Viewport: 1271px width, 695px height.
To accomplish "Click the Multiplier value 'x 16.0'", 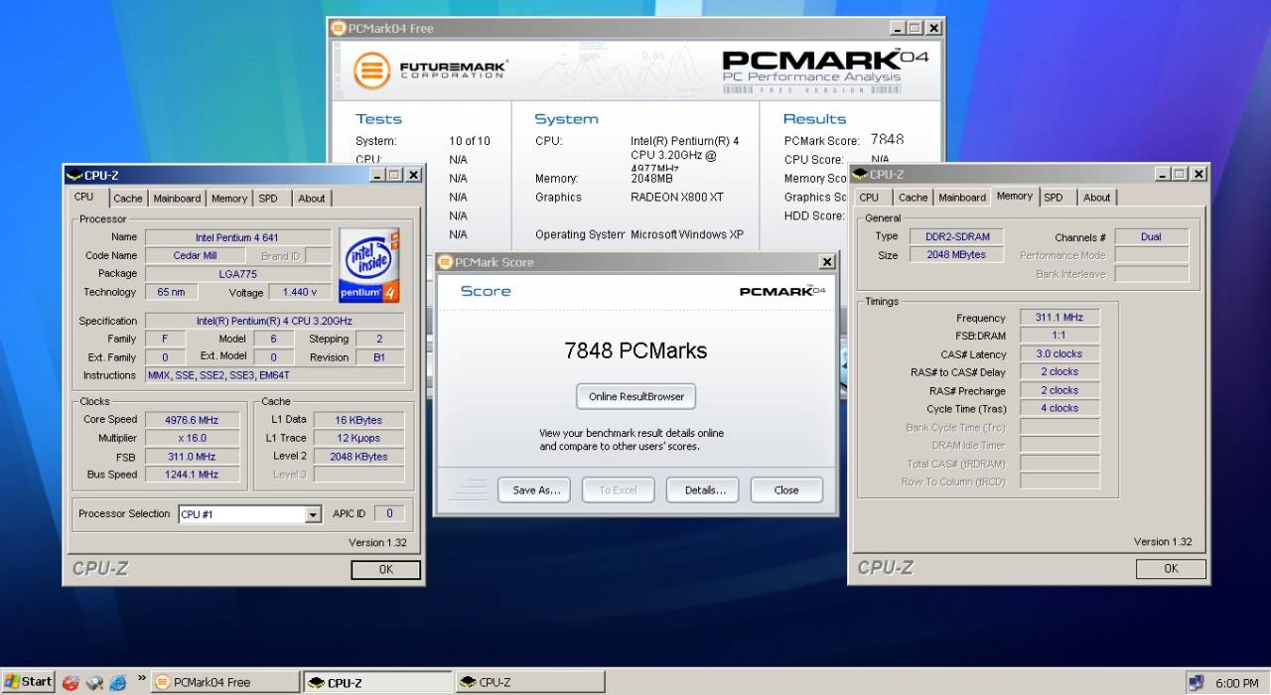I will tap(192, 438).
